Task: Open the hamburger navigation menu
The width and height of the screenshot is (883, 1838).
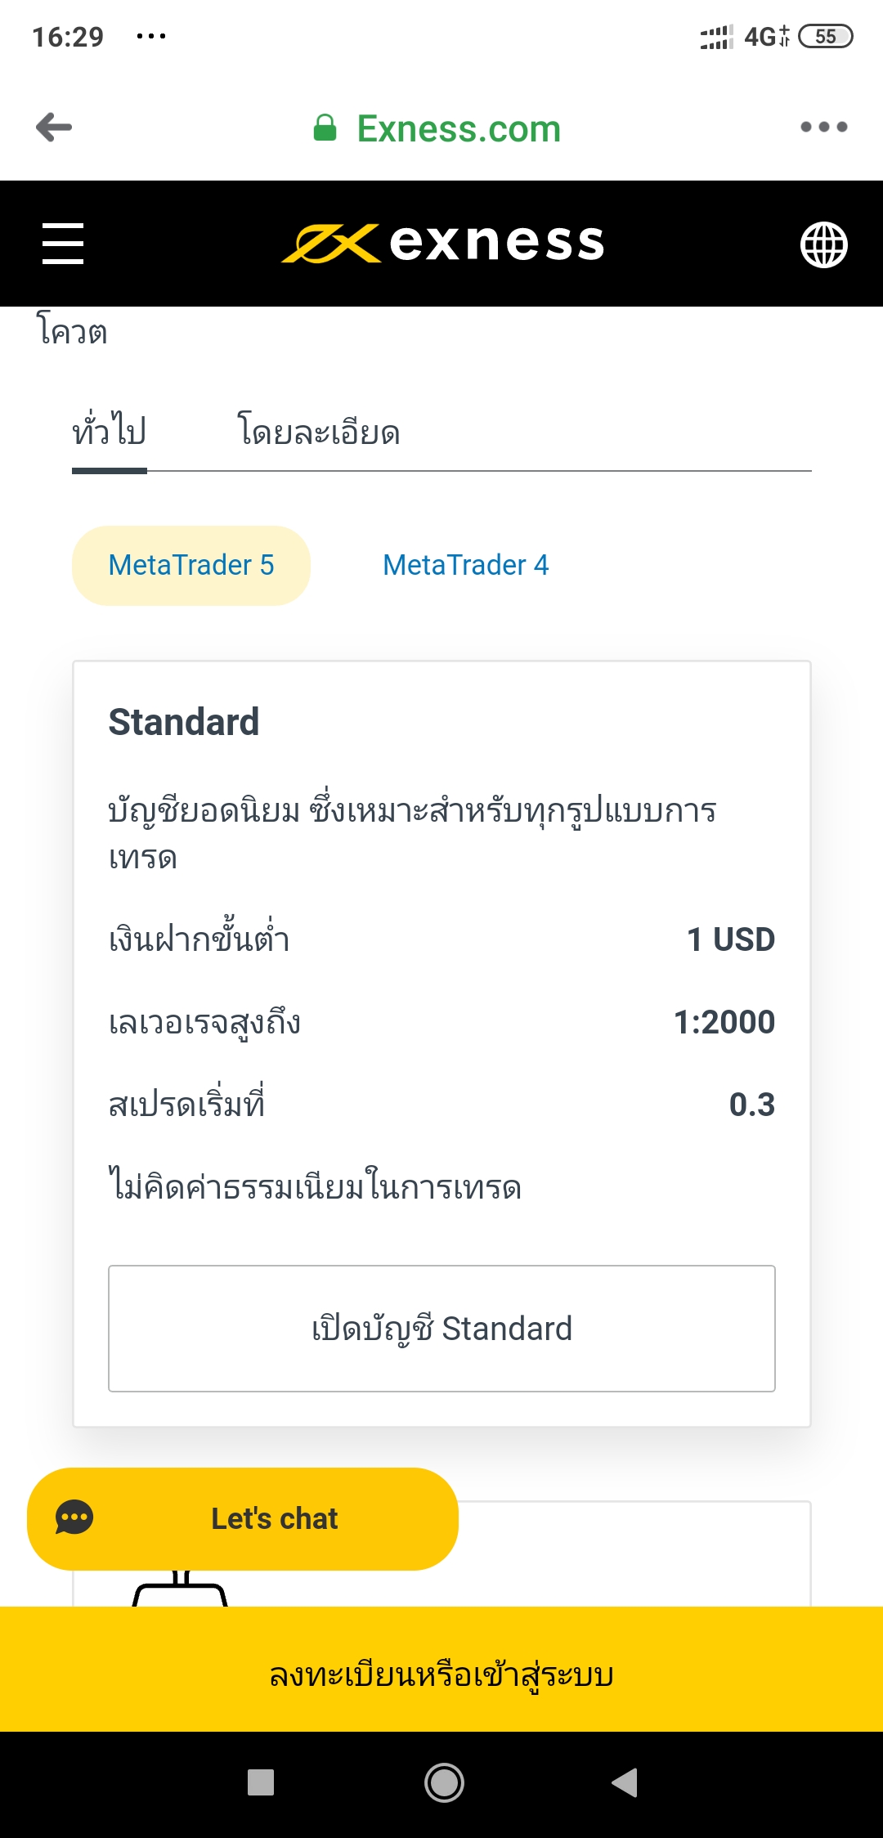Action: click(x=63, y=244)
